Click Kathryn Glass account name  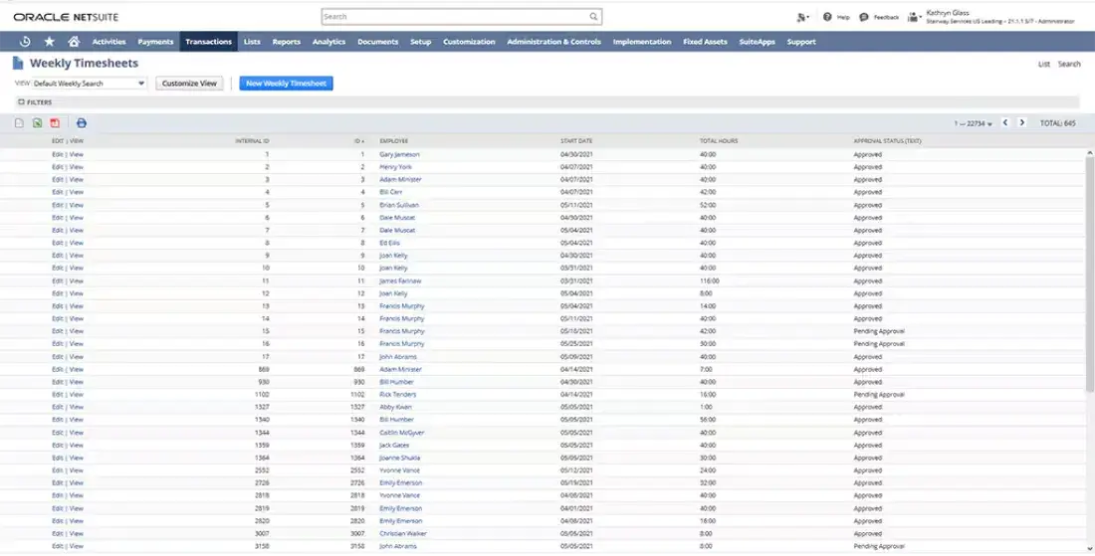click(x=947, y=13)
